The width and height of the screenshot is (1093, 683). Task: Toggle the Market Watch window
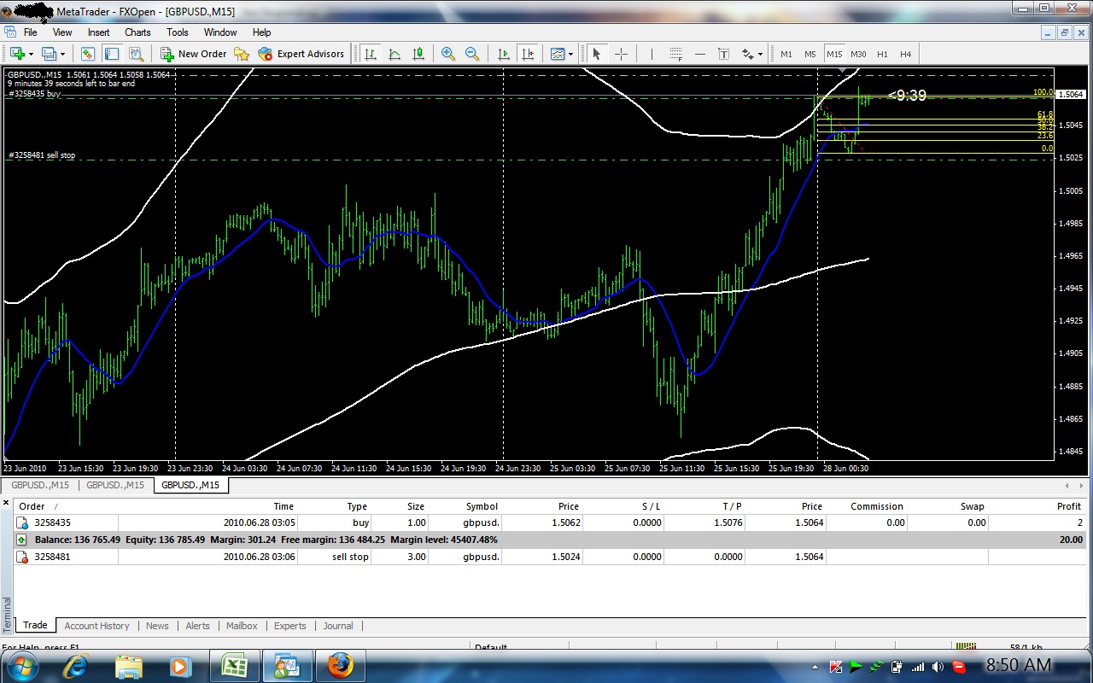pos(88,54)
